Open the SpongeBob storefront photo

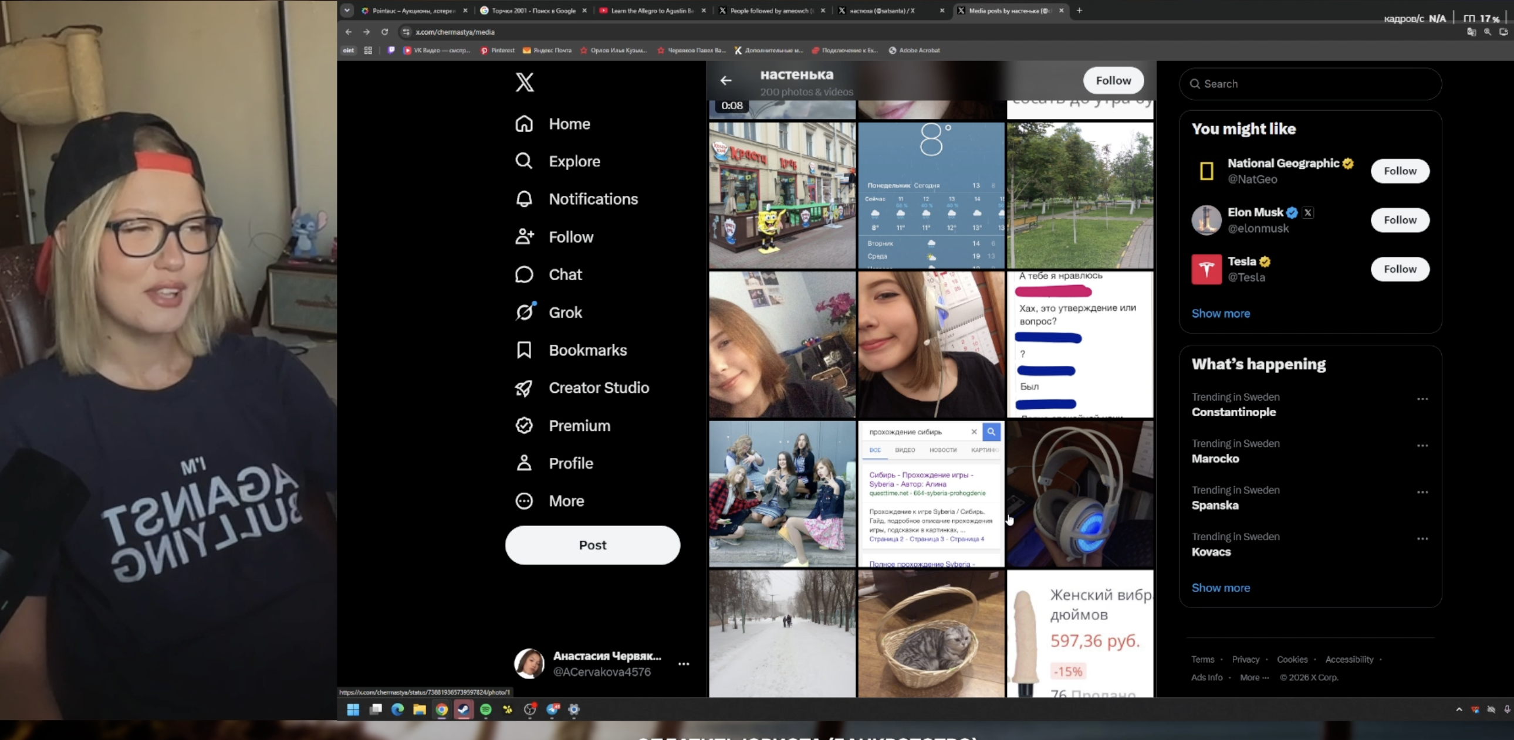pos(782,196)
